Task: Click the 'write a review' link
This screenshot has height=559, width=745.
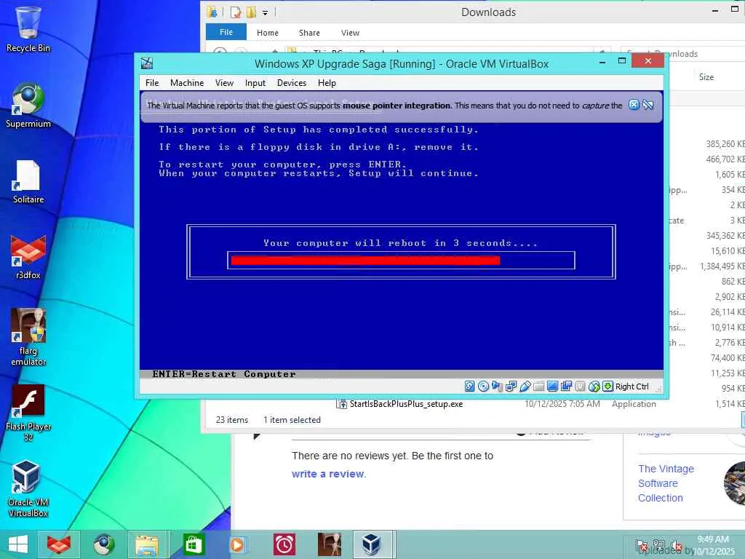Action: point(328,474)
